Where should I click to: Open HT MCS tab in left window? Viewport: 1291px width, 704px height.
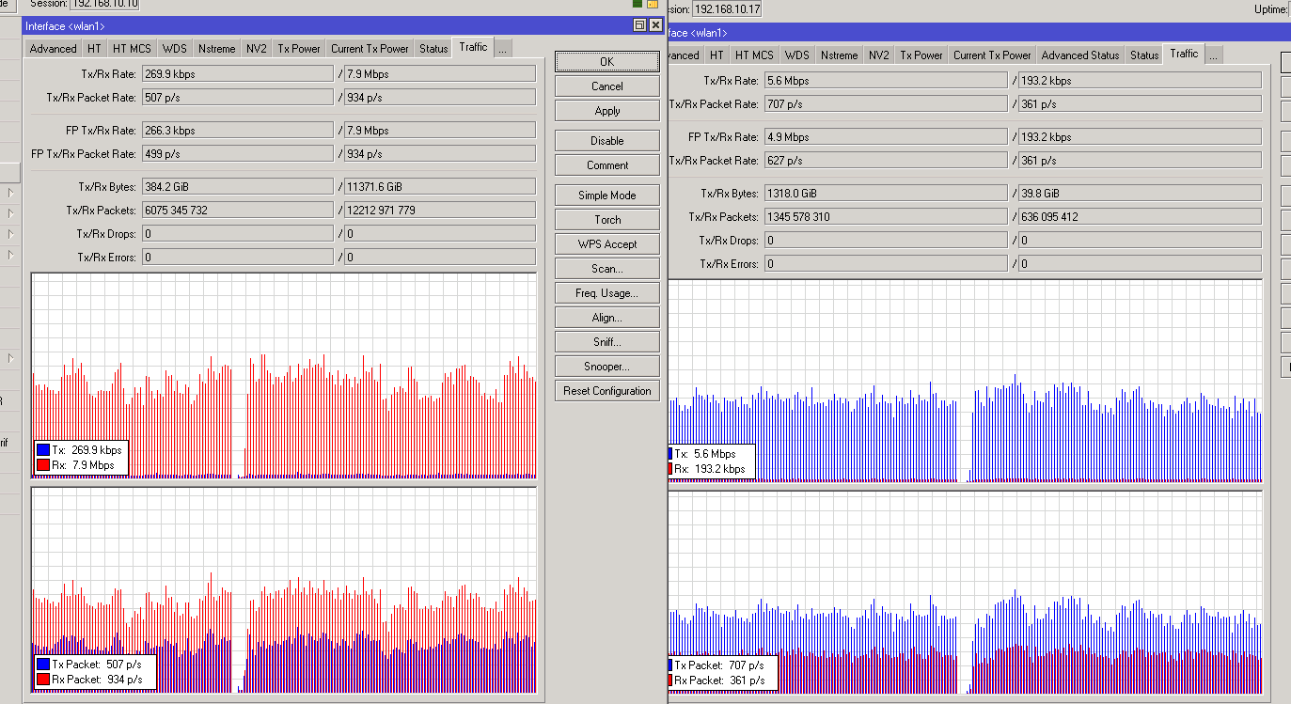point(132,49)
